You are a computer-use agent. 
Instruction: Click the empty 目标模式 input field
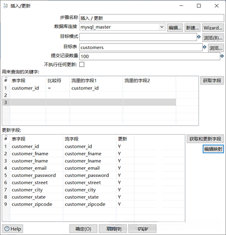[x=138, y=37]
